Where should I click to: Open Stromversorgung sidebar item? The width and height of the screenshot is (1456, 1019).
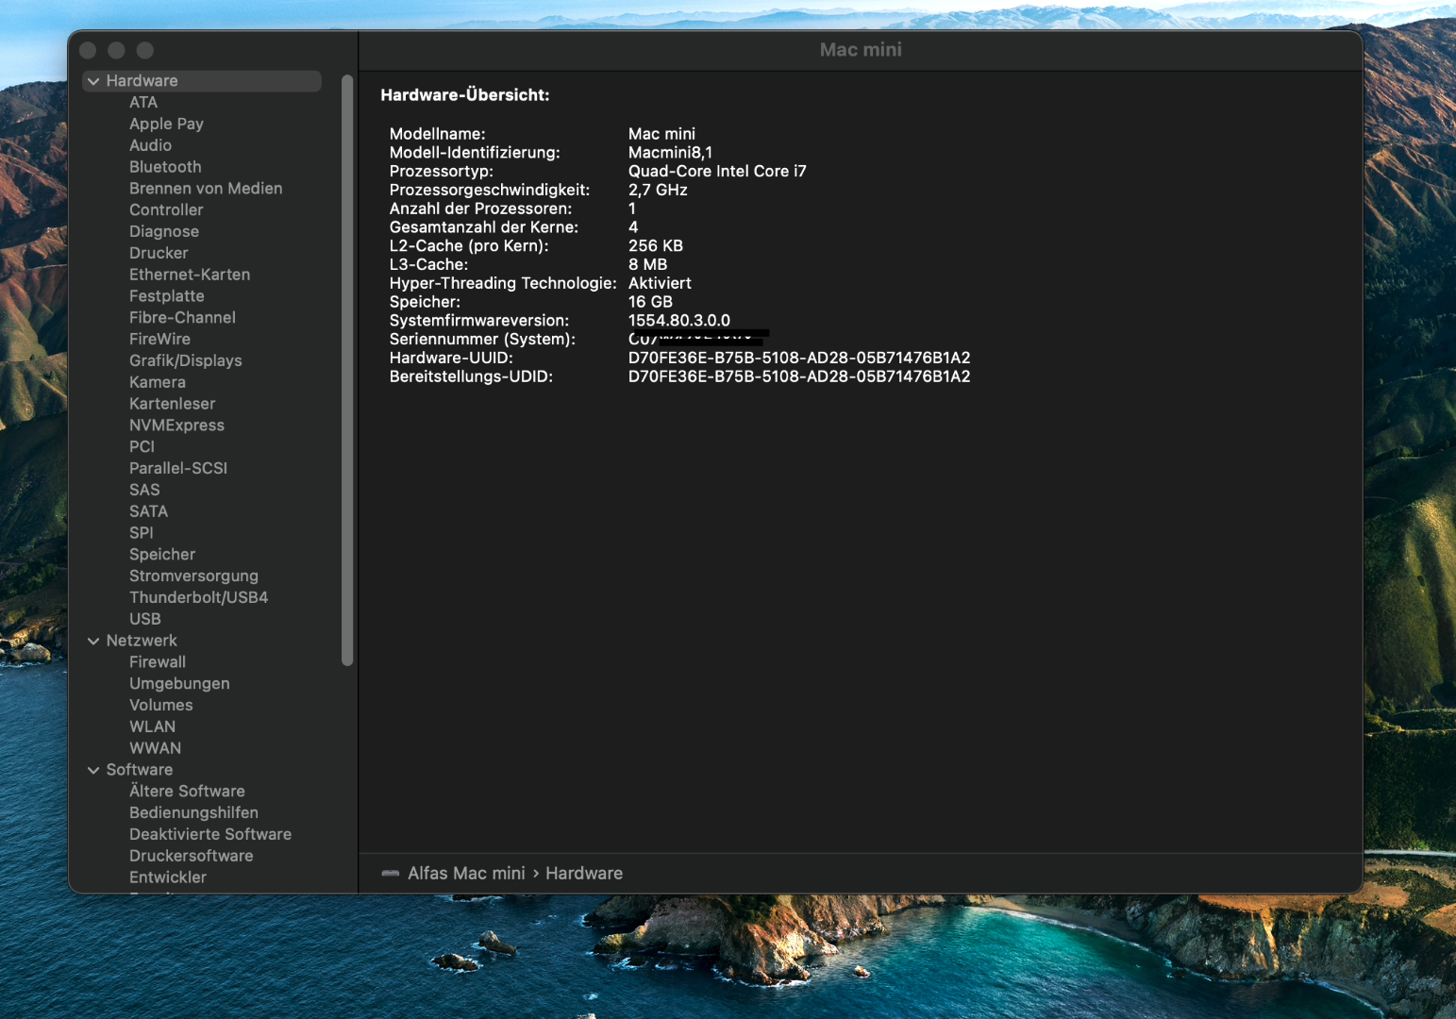(x=193, y=576)
